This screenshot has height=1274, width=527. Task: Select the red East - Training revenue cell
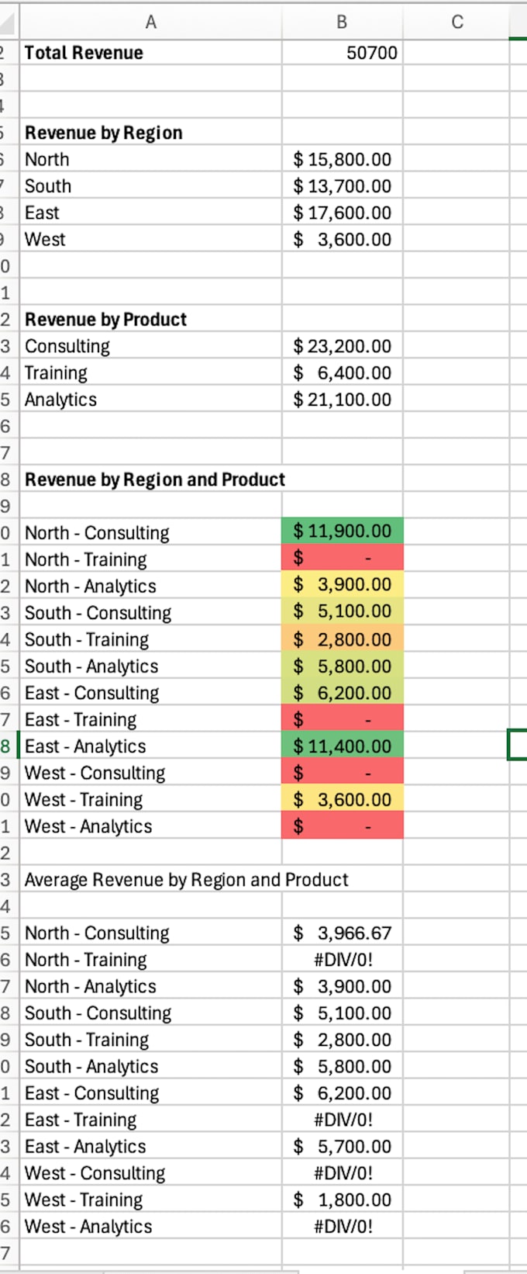click(x=342, y=719)
